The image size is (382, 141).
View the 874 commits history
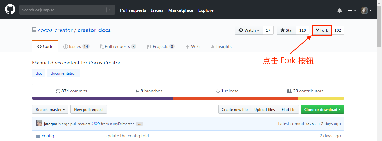(x=71, y=91)
